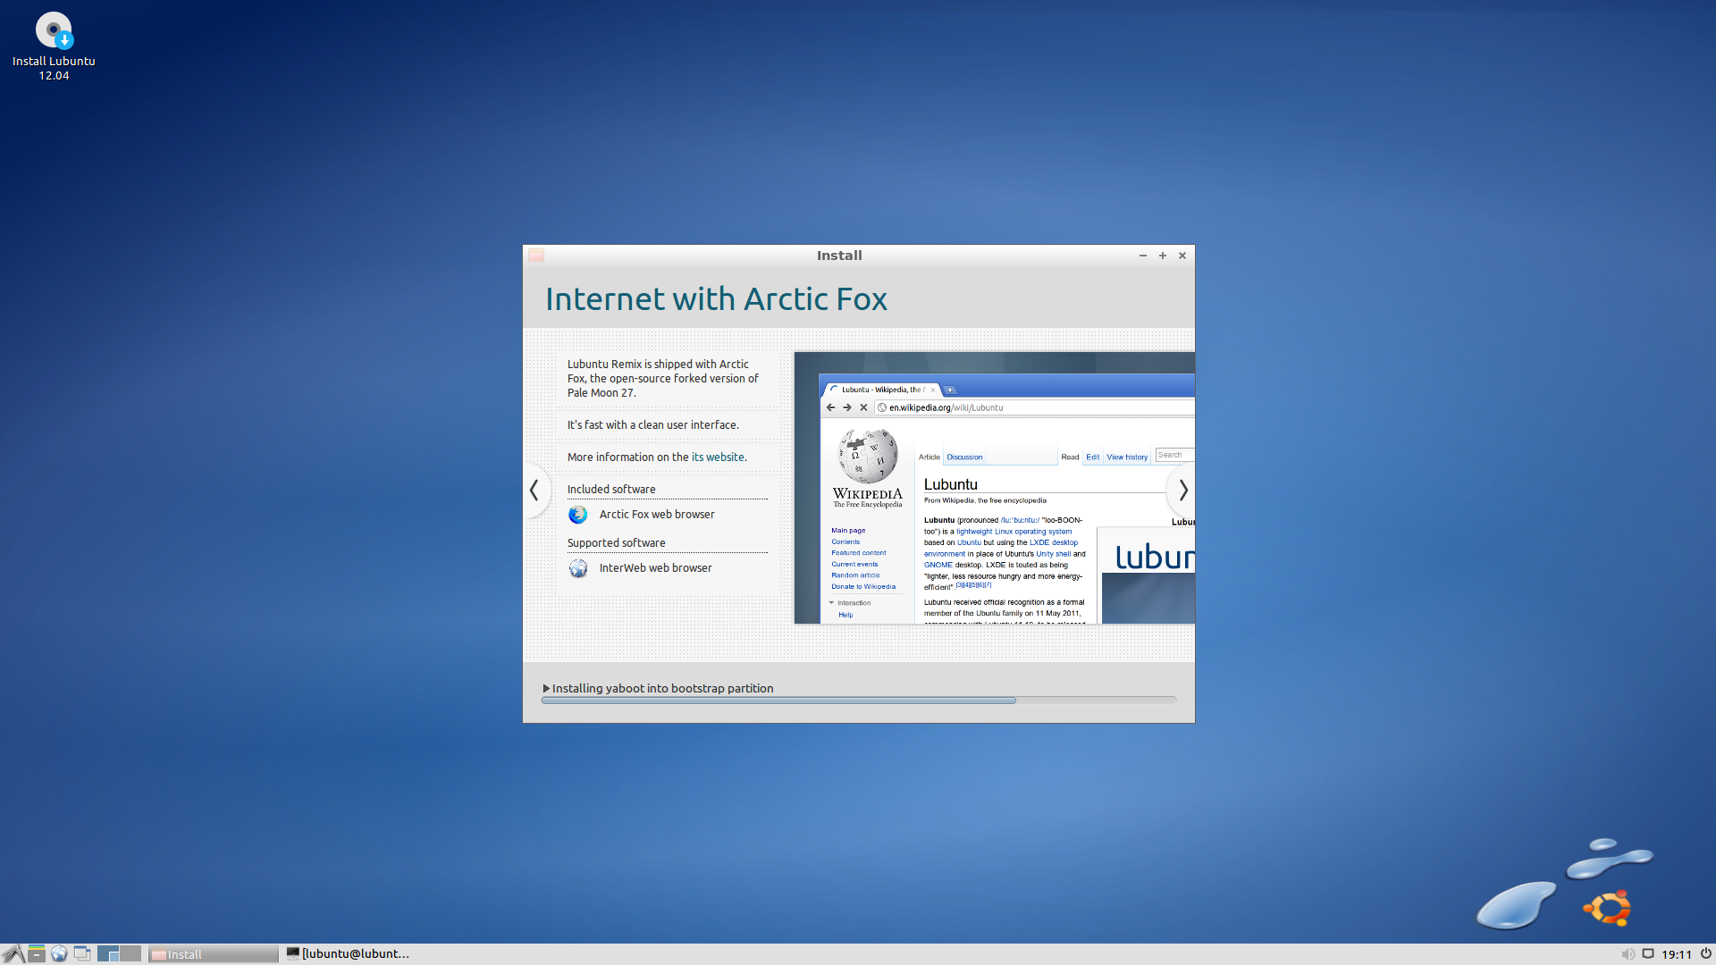Click the show desktop windows icon in the taskbar
Image resolution: width=1716 pixels, height=965 pixels.
coord(82,954)
